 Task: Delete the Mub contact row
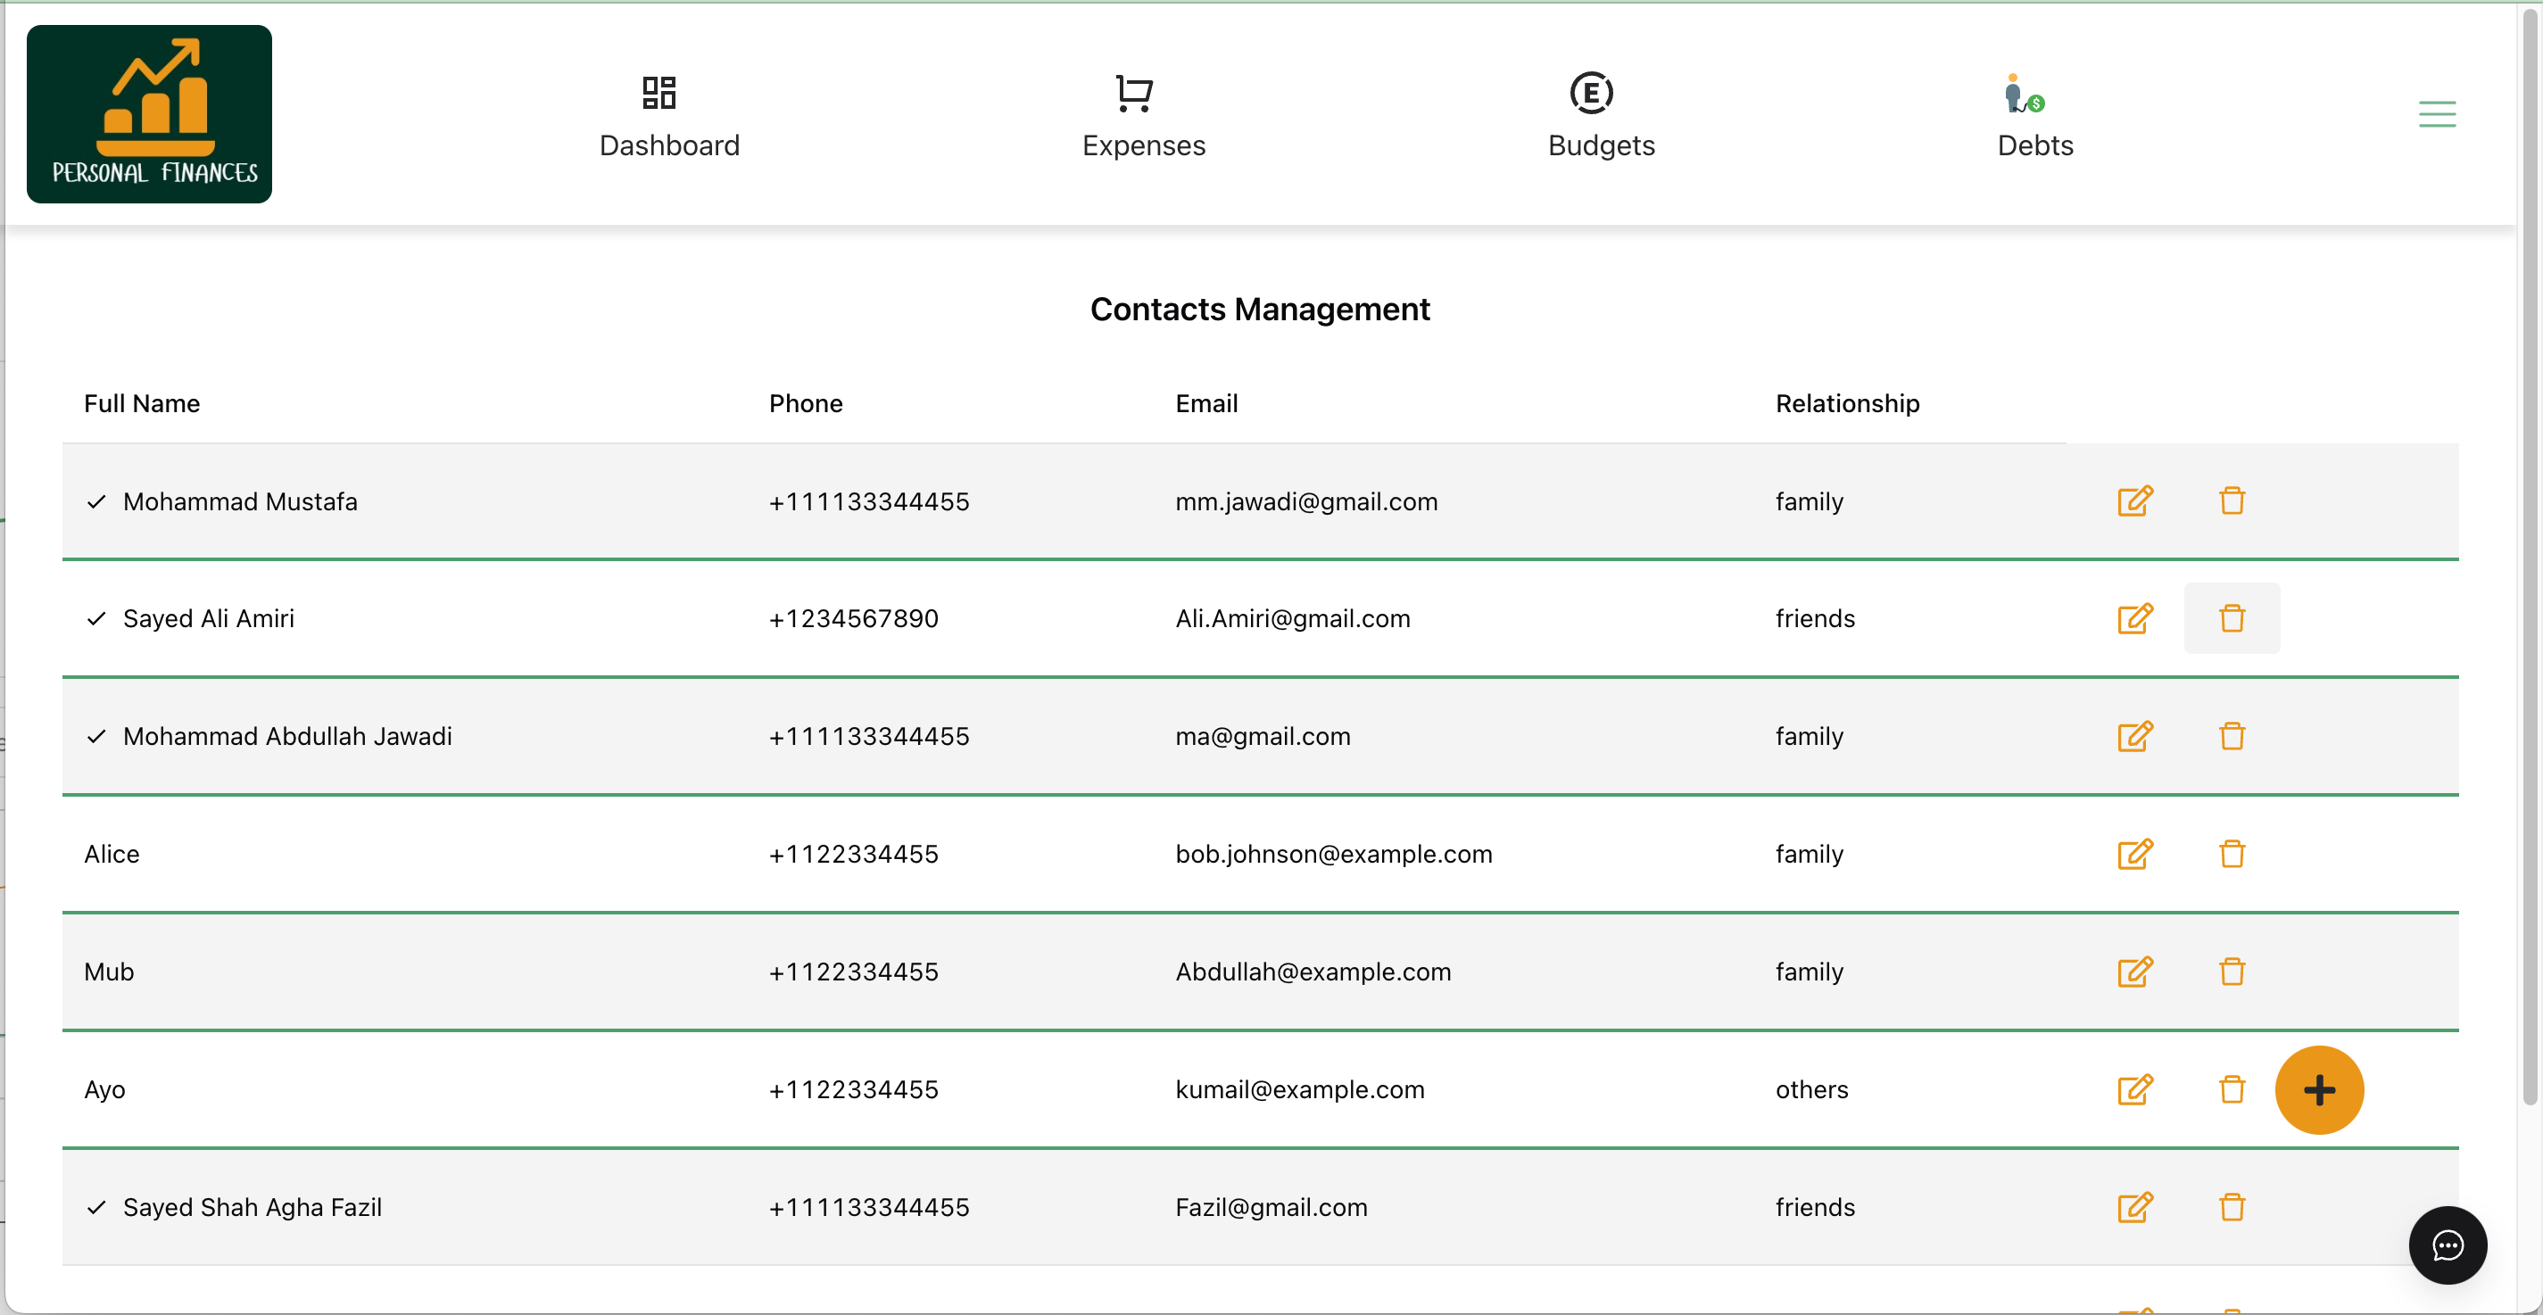click(x=2231, y=972)
